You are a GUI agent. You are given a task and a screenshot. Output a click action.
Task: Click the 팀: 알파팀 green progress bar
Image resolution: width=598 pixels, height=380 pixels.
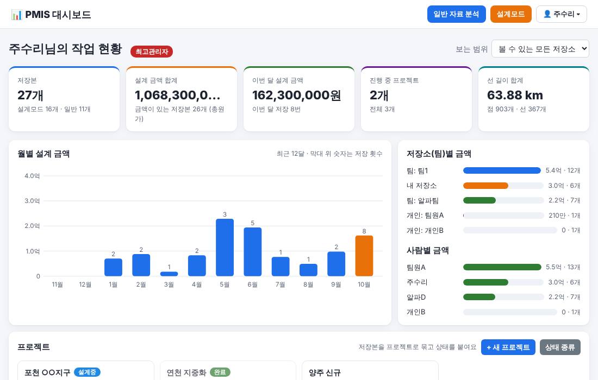479,200
